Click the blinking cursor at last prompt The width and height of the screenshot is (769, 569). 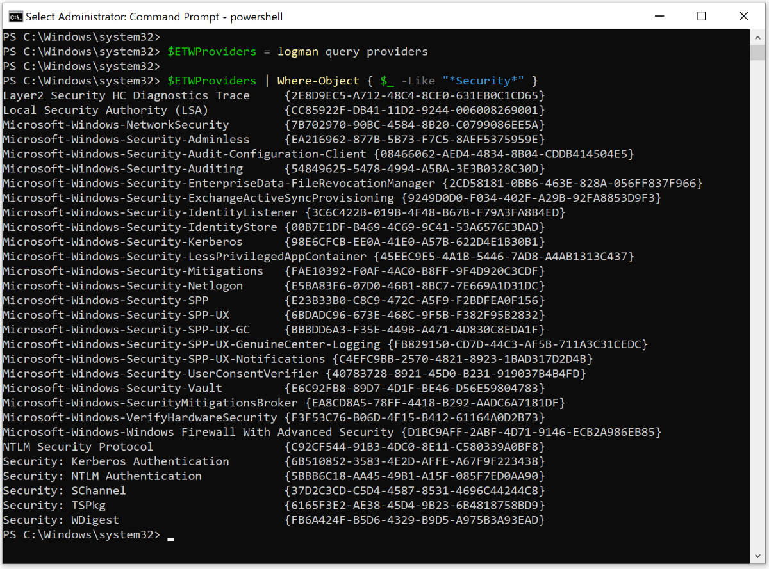(x=170, y=539)
